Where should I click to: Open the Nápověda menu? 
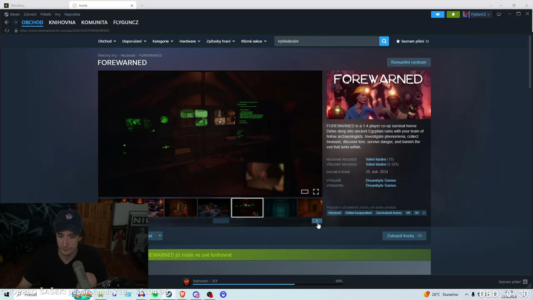[72, 14]
